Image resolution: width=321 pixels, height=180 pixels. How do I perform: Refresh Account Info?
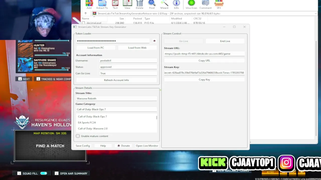116,80
